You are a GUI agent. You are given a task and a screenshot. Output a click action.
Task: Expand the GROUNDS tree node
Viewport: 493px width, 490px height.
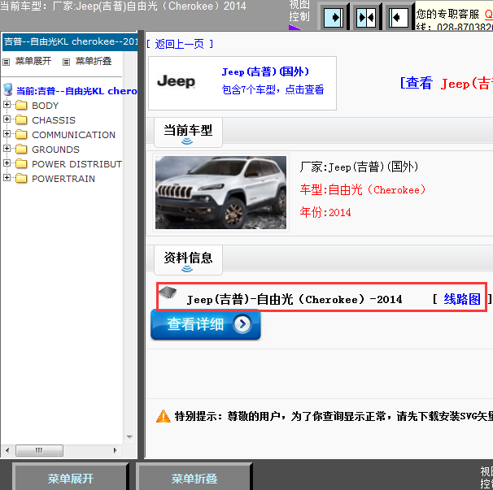[7, 148]
